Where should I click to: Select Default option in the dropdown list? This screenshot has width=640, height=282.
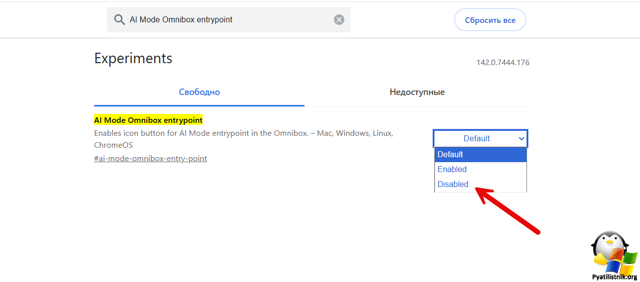[480, 154]
